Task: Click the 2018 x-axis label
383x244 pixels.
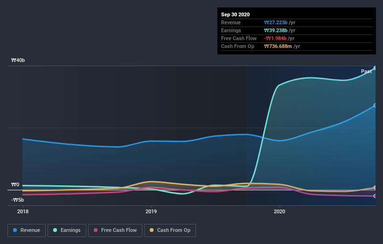Action: click(23, 211)
